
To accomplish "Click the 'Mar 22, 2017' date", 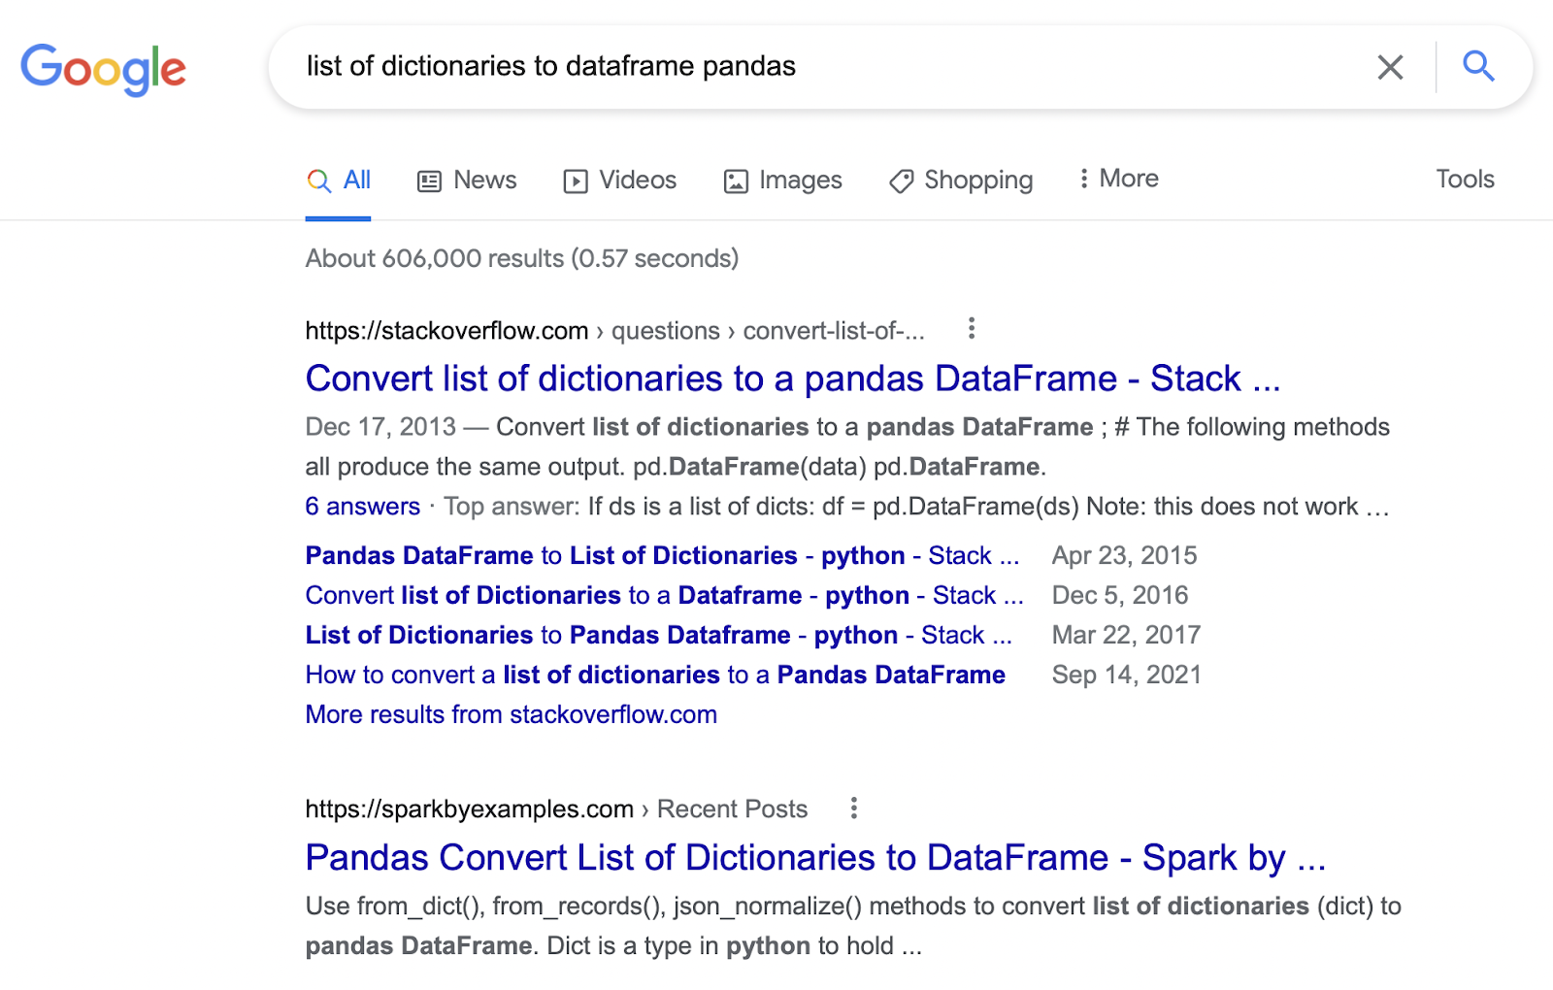I will coord(1127,635).
